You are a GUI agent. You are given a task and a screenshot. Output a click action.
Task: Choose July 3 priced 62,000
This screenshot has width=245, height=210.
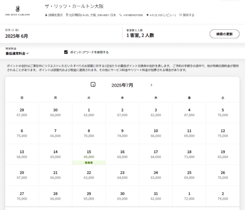click(156, 113)
